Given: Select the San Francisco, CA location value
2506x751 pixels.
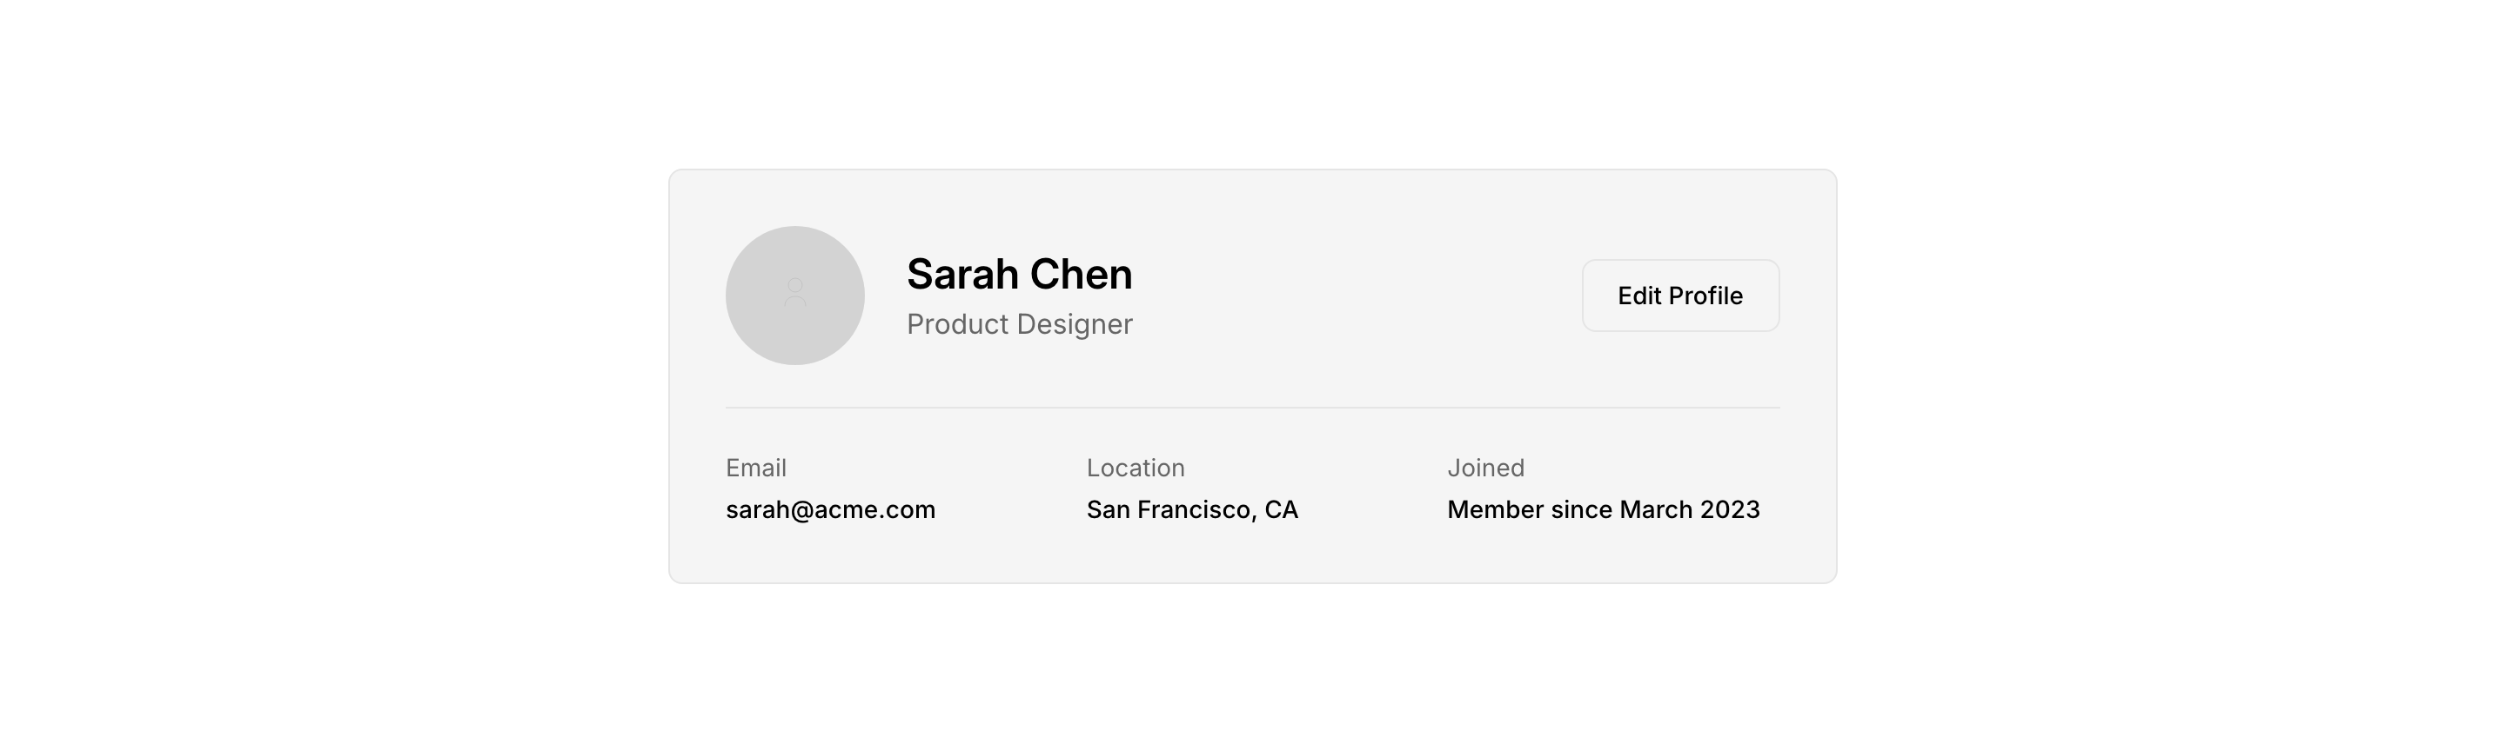Looking at the screenshot, I should pyautogui.click(x=1192, y=510).
